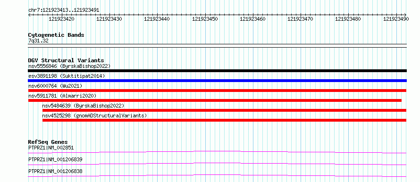Click the PTPRZ1|NM_001206839 transcript label
Screen dimensions: 420x182
[55, 159]
